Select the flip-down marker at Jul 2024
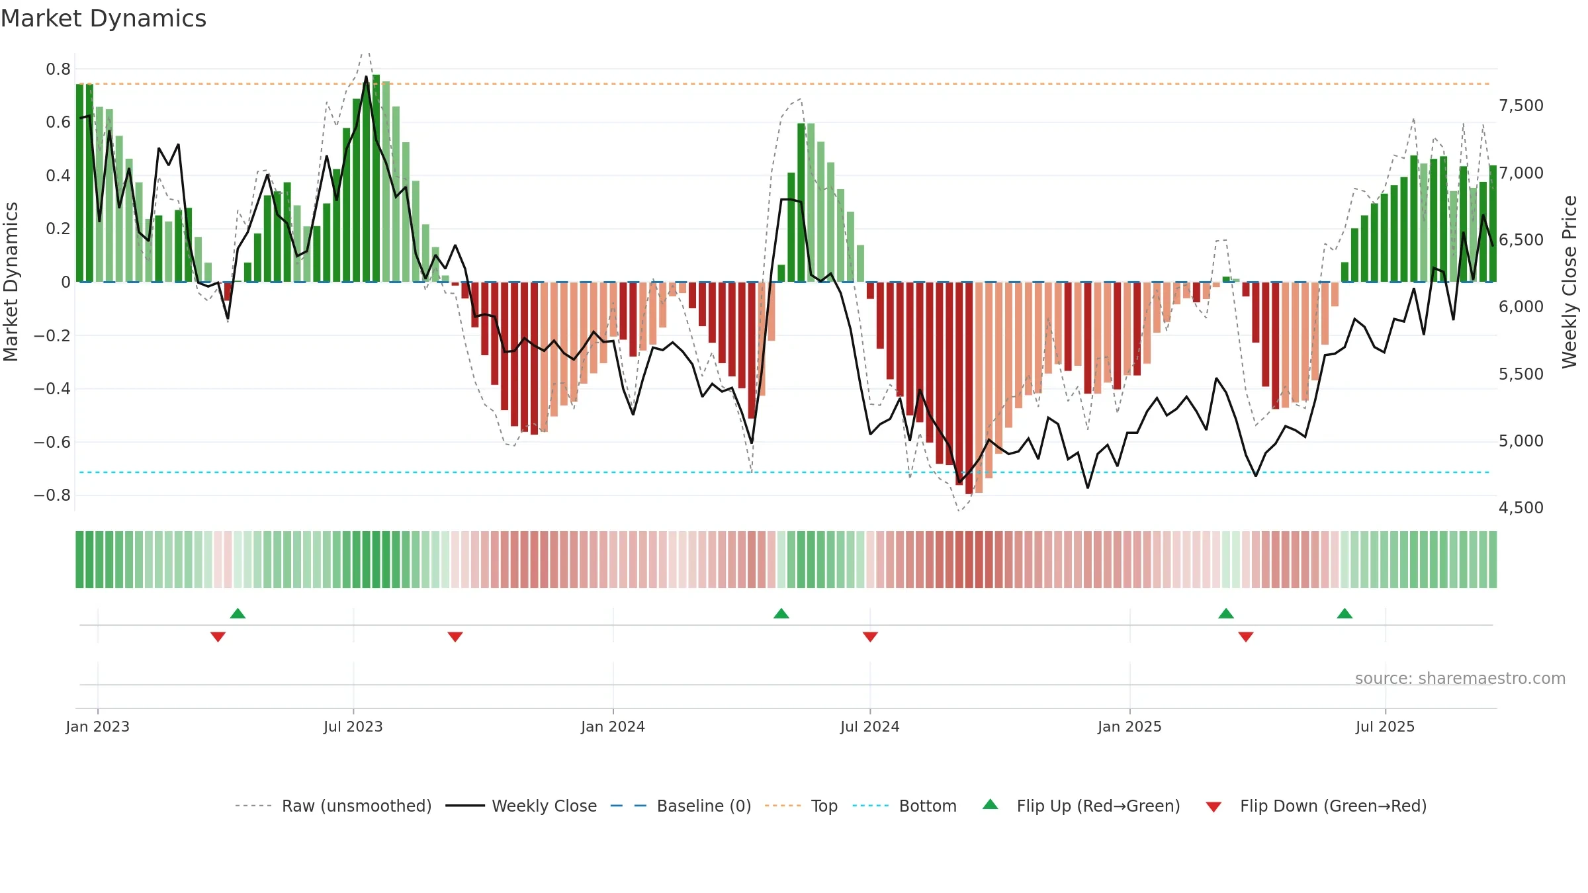1588x893 pixels. pos(870,637)
